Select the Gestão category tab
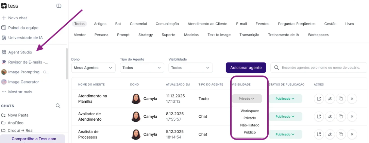 [331, 24]
